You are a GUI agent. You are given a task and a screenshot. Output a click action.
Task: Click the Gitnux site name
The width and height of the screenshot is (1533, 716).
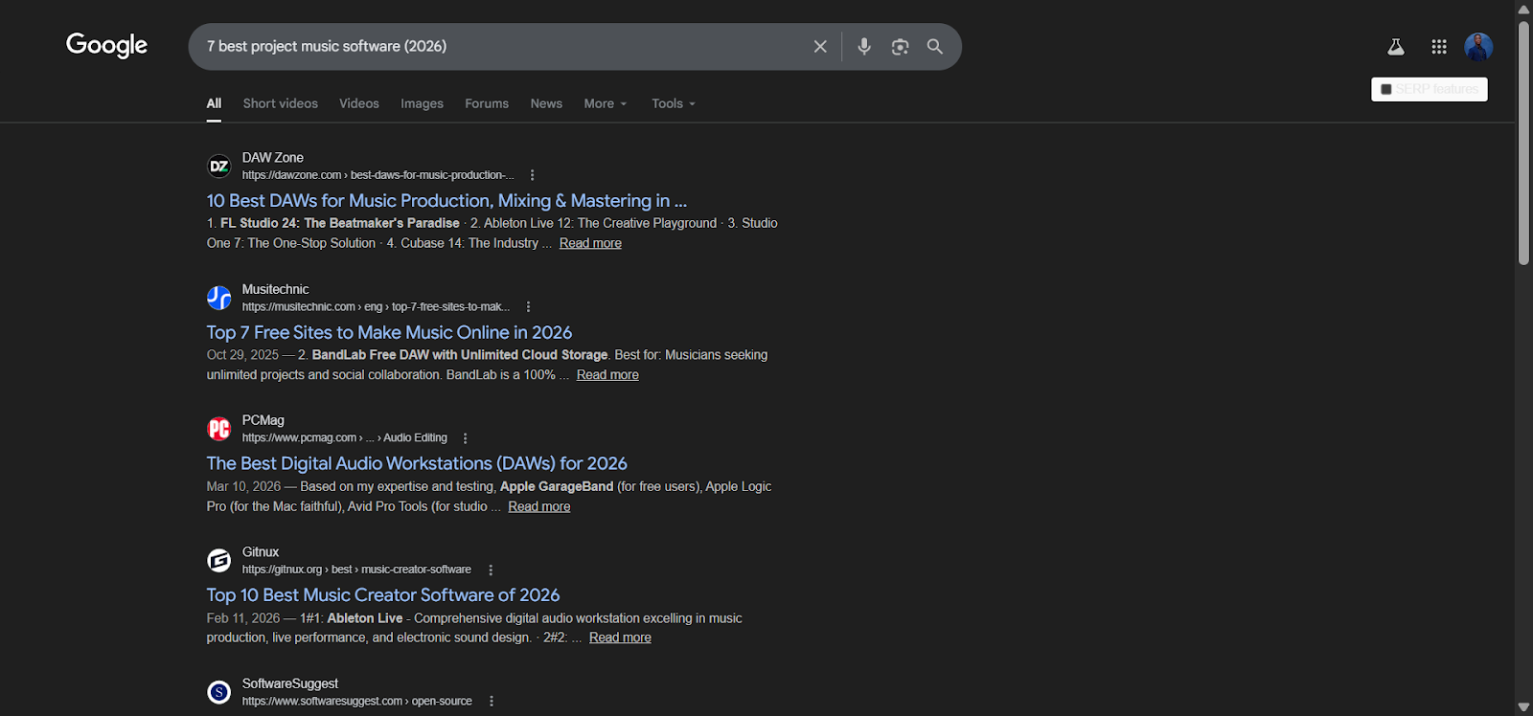[260, 551]
